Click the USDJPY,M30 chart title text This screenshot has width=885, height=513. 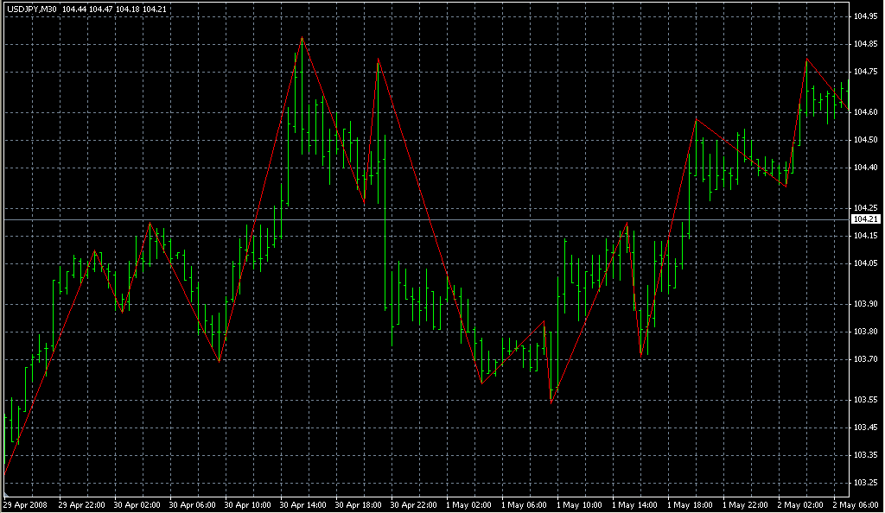click(x=30, y=9)
